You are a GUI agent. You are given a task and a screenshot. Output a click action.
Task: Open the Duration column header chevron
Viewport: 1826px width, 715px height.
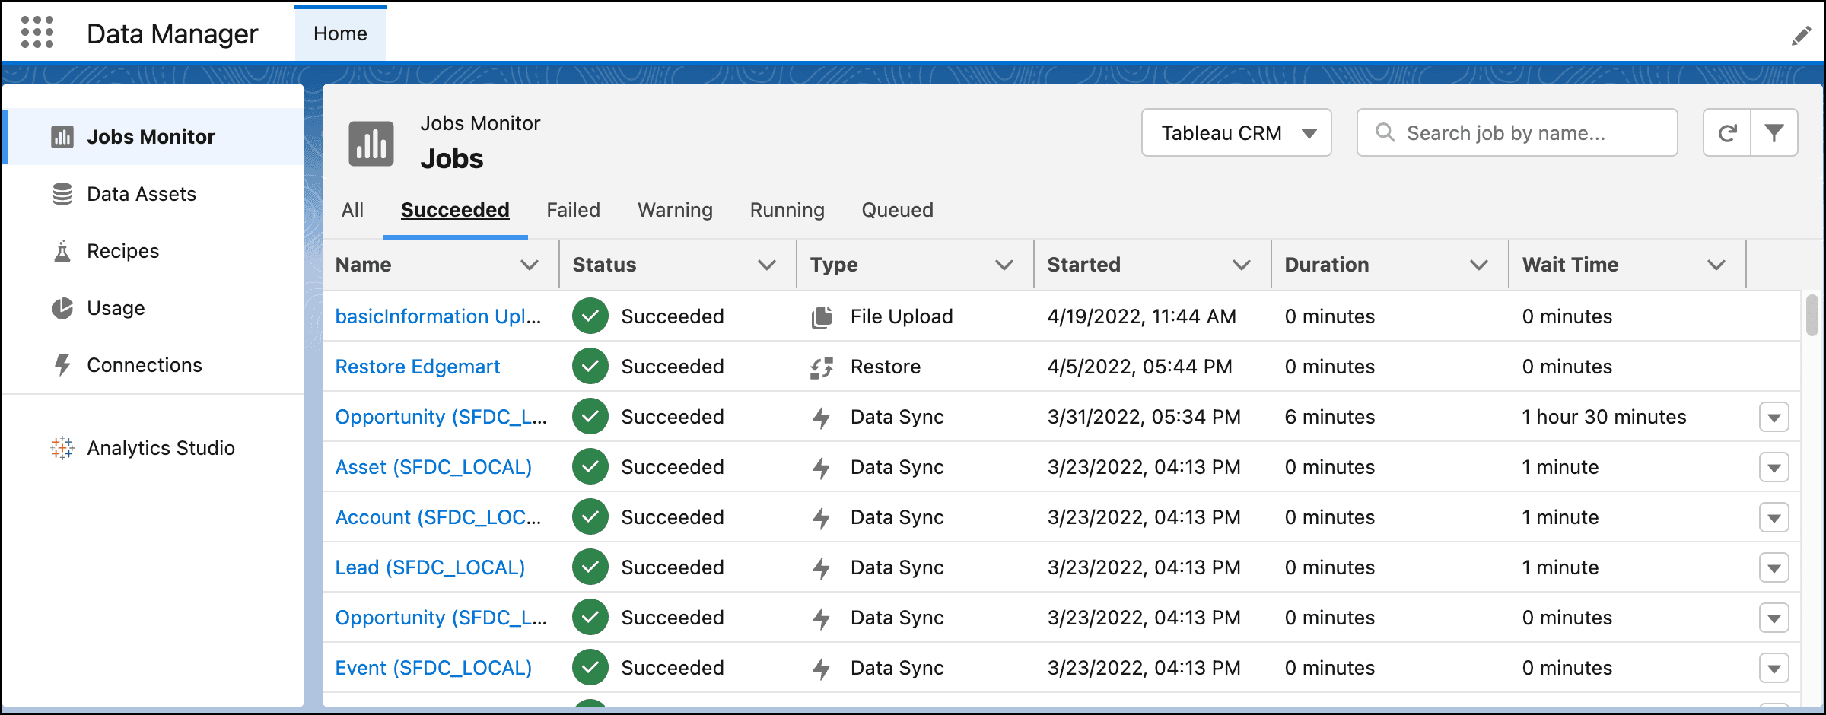pyautogui.click(x=1478, y=265)
